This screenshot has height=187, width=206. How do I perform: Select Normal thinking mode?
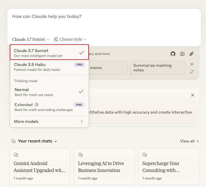point(49,92)
